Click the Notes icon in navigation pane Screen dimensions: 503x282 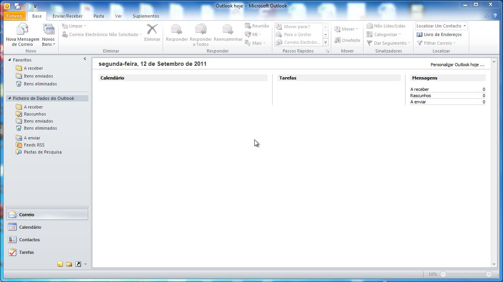click(60, 264)
